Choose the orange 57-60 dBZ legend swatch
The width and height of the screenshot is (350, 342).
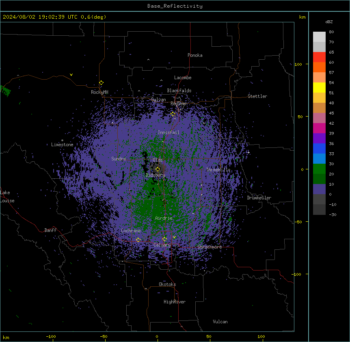(319, 67)
